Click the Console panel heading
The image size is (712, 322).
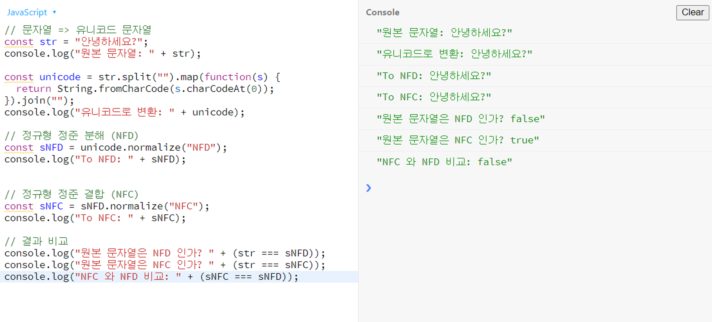click(x=383, y=12)
